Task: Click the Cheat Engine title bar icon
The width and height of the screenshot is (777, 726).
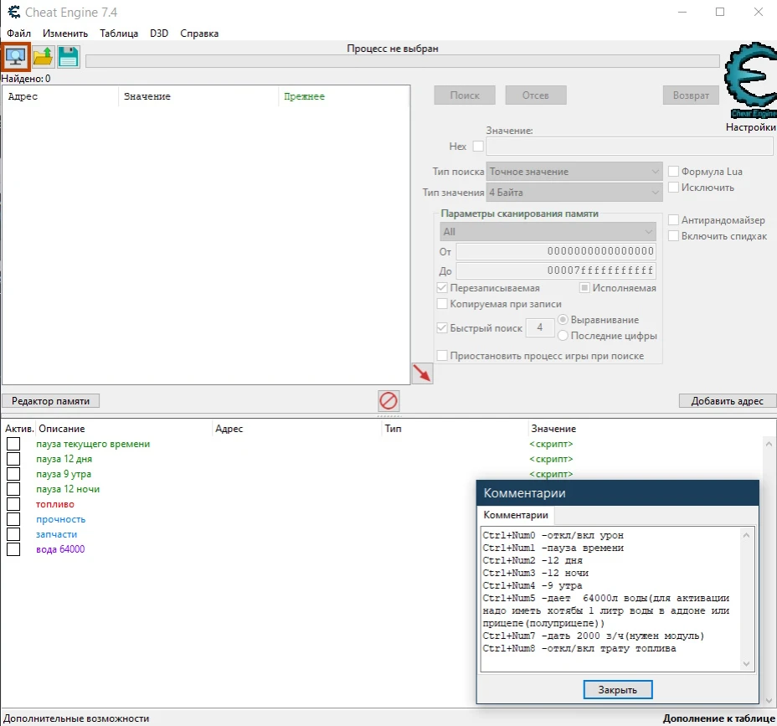Action: coord(13,13)
